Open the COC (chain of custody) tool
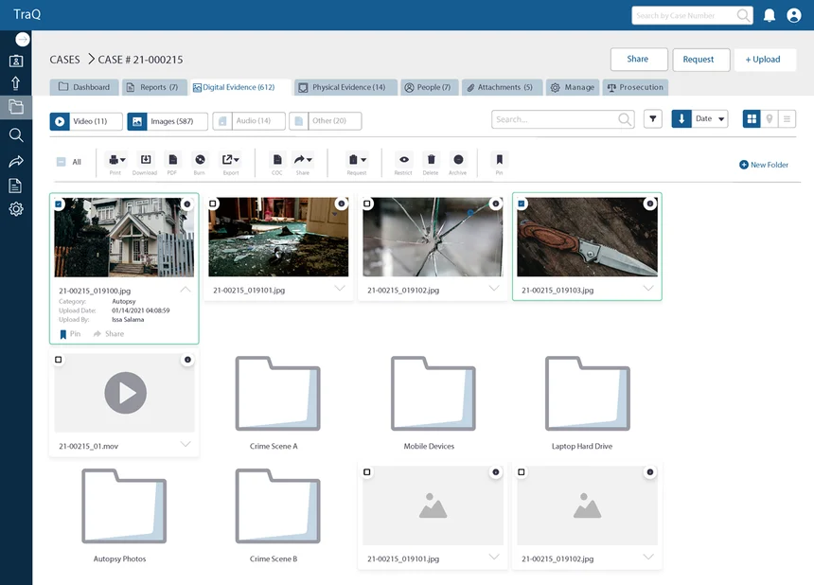The height and width of the screenshot is (585, 814). [x=274, y=163]
